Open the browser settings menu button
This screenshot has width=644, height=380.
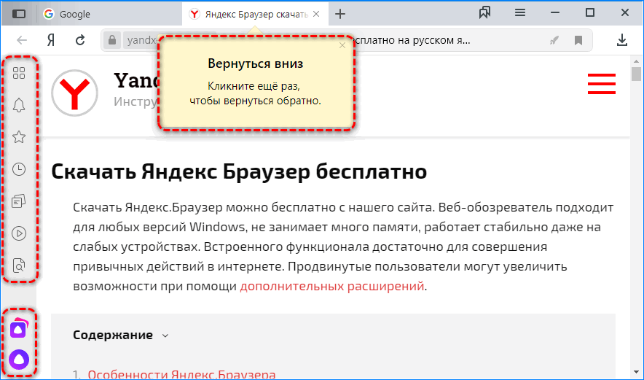point(520,13)
